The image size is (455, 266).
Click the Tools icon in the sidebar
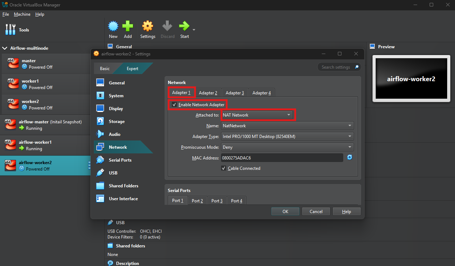[10, 30]
